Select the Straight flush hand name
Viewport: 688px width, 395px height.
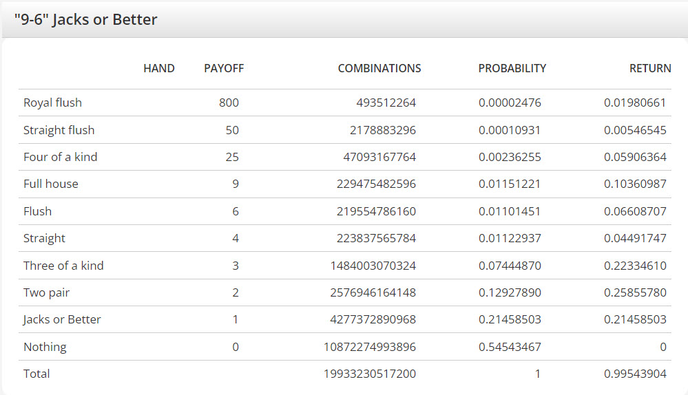click(59, 130)
